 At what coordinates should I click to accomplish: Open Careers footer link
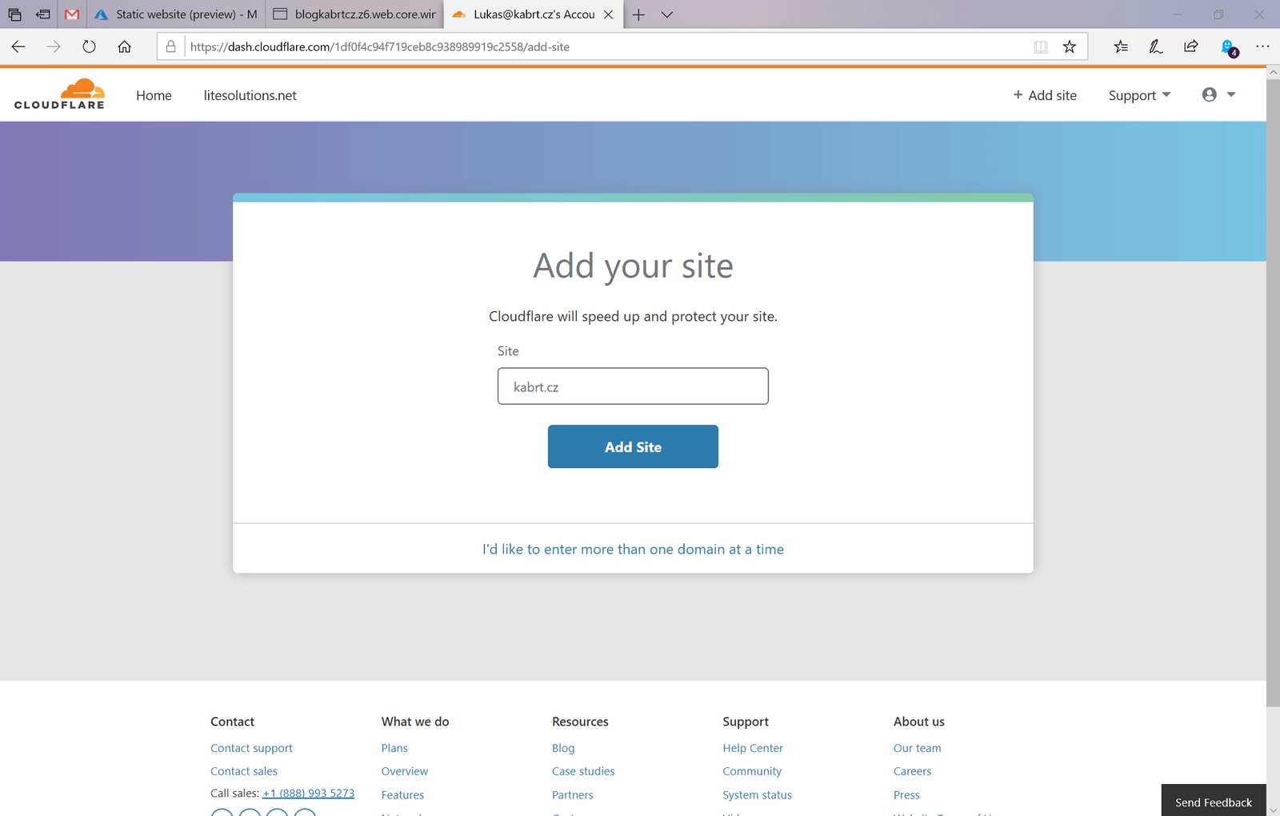pos(912,771)
